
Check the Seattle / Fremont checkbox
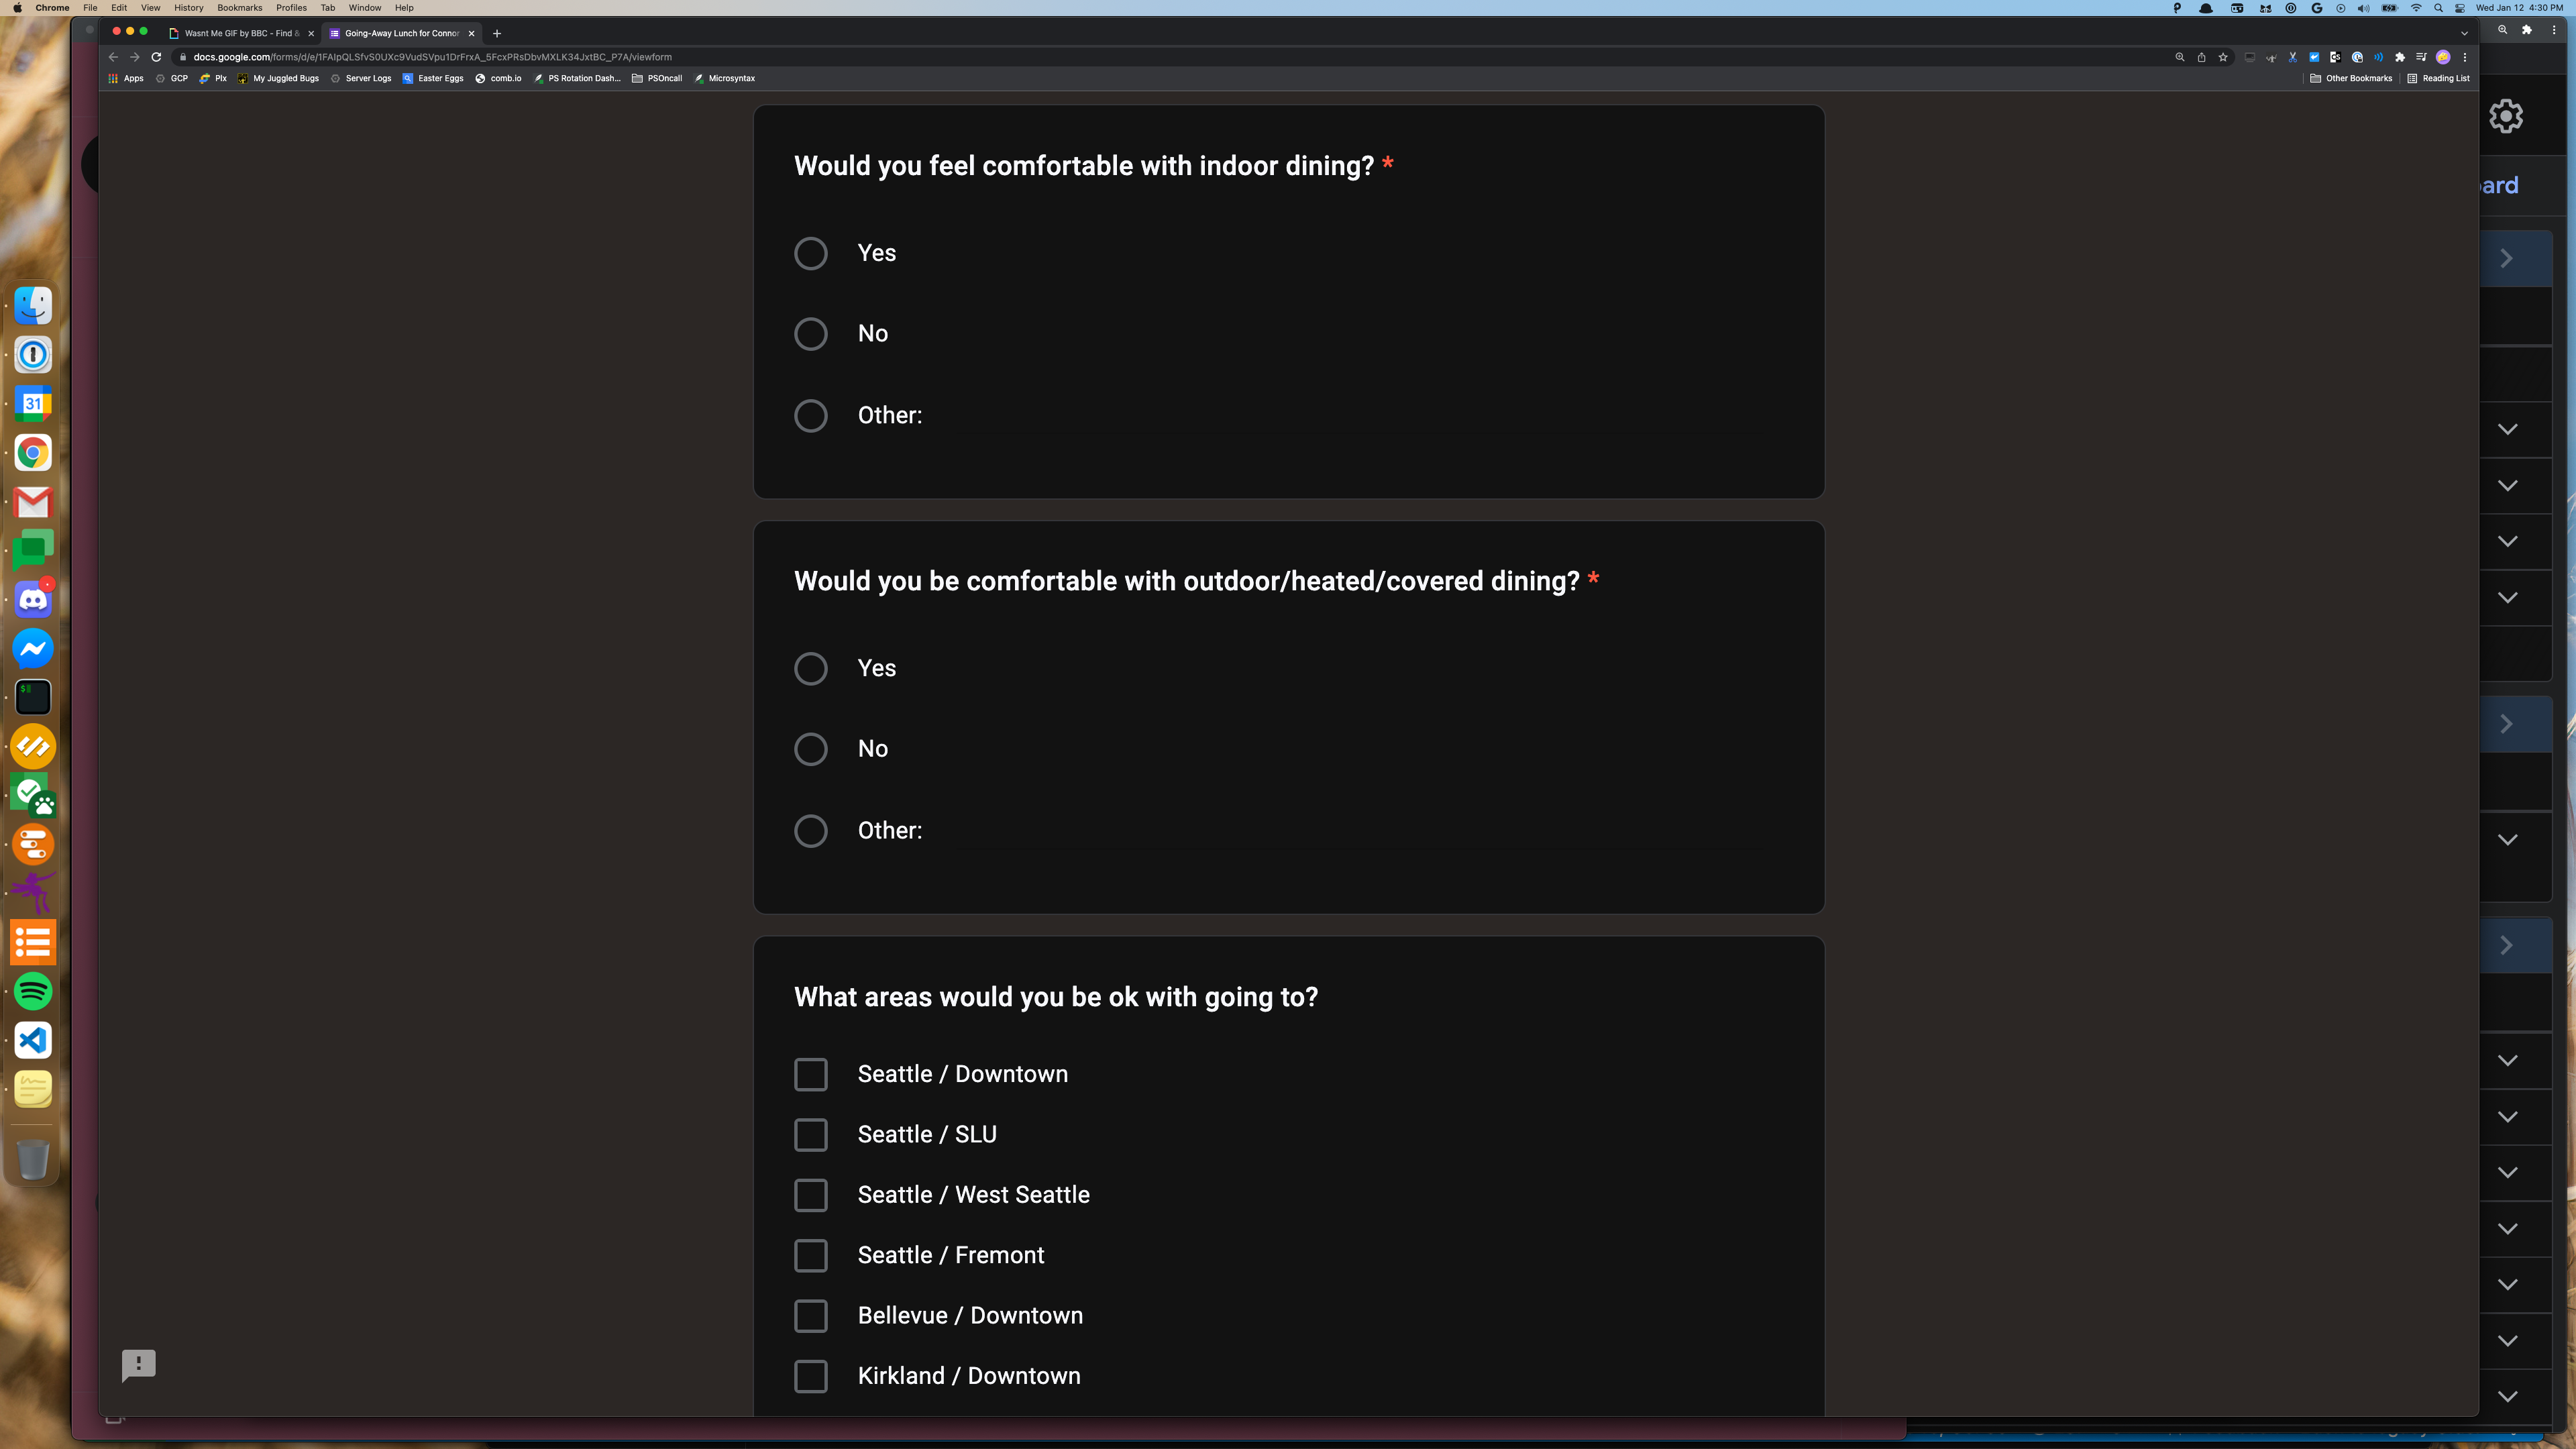point(810,1255)
